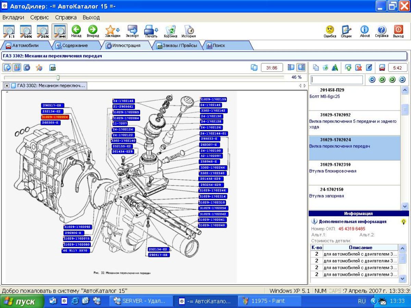The image size is (411, 308).
Task: Click the green refresh icon in parts panel
Action: (325, 68)
